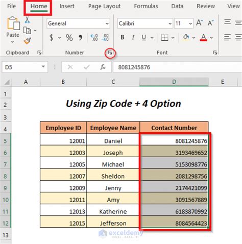The image size is (242, 244).
Task: Expand the Copy options arrow
Action: [x=35, y=31]
